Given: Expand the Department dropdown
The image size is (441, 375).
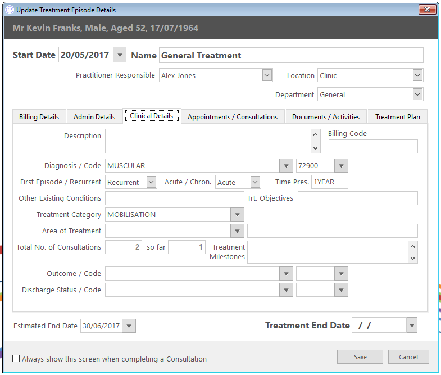Looking at the screenshot, I should [417, 94].
